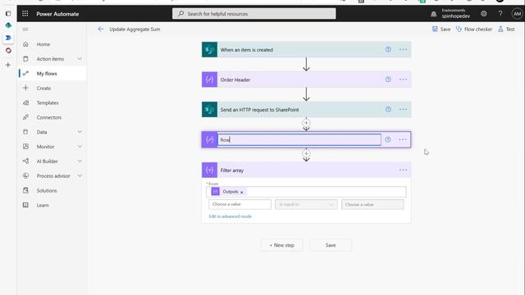Click the flow name Update Aggregate Sum
The height and width of the screenshot is (295, 525).
[x=135, y=29]
